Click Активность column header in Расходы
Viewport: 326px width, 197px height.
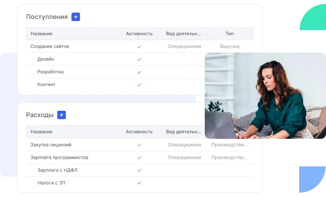pyautogui.click(x=139, y=132)
